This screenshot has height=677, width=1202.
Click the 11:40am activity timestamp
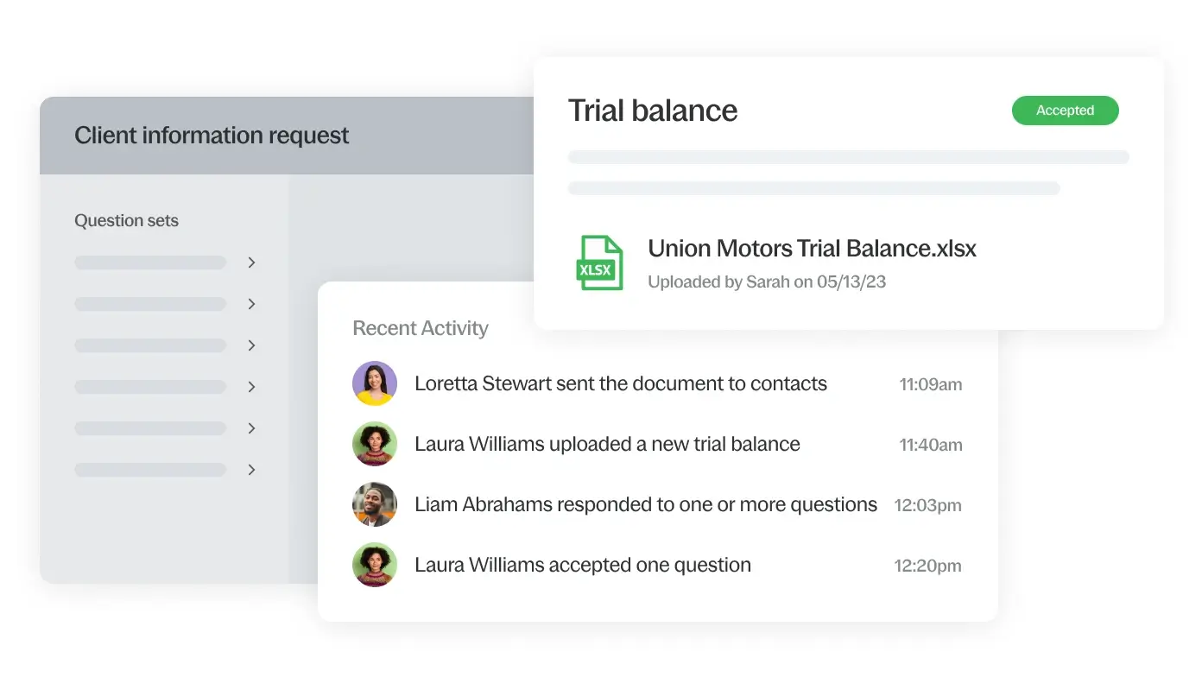[930, 445]
